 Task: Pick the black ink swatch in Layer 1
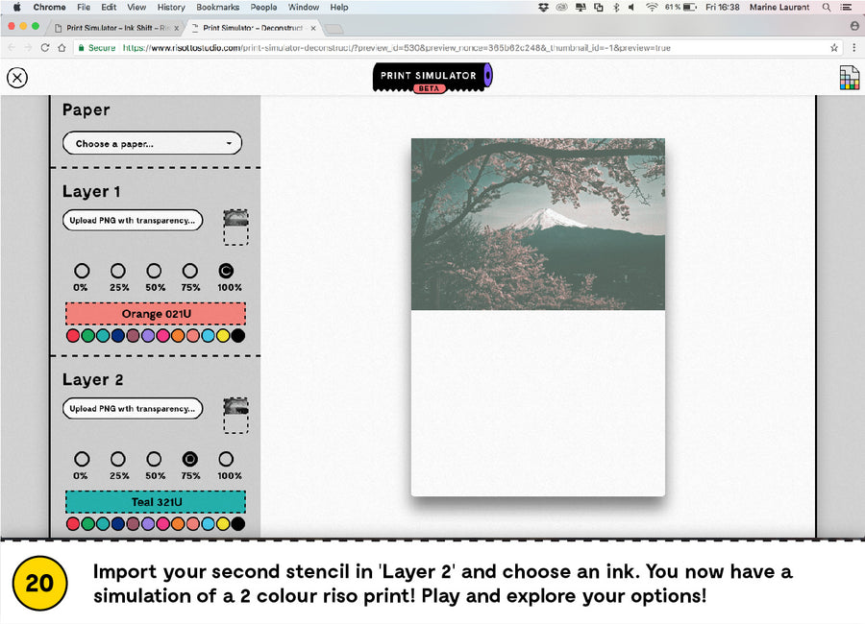pyautogui.click(x=238, y=336)
